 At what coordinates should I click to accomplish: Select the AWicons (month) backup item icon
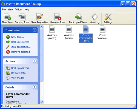point(52,29)
